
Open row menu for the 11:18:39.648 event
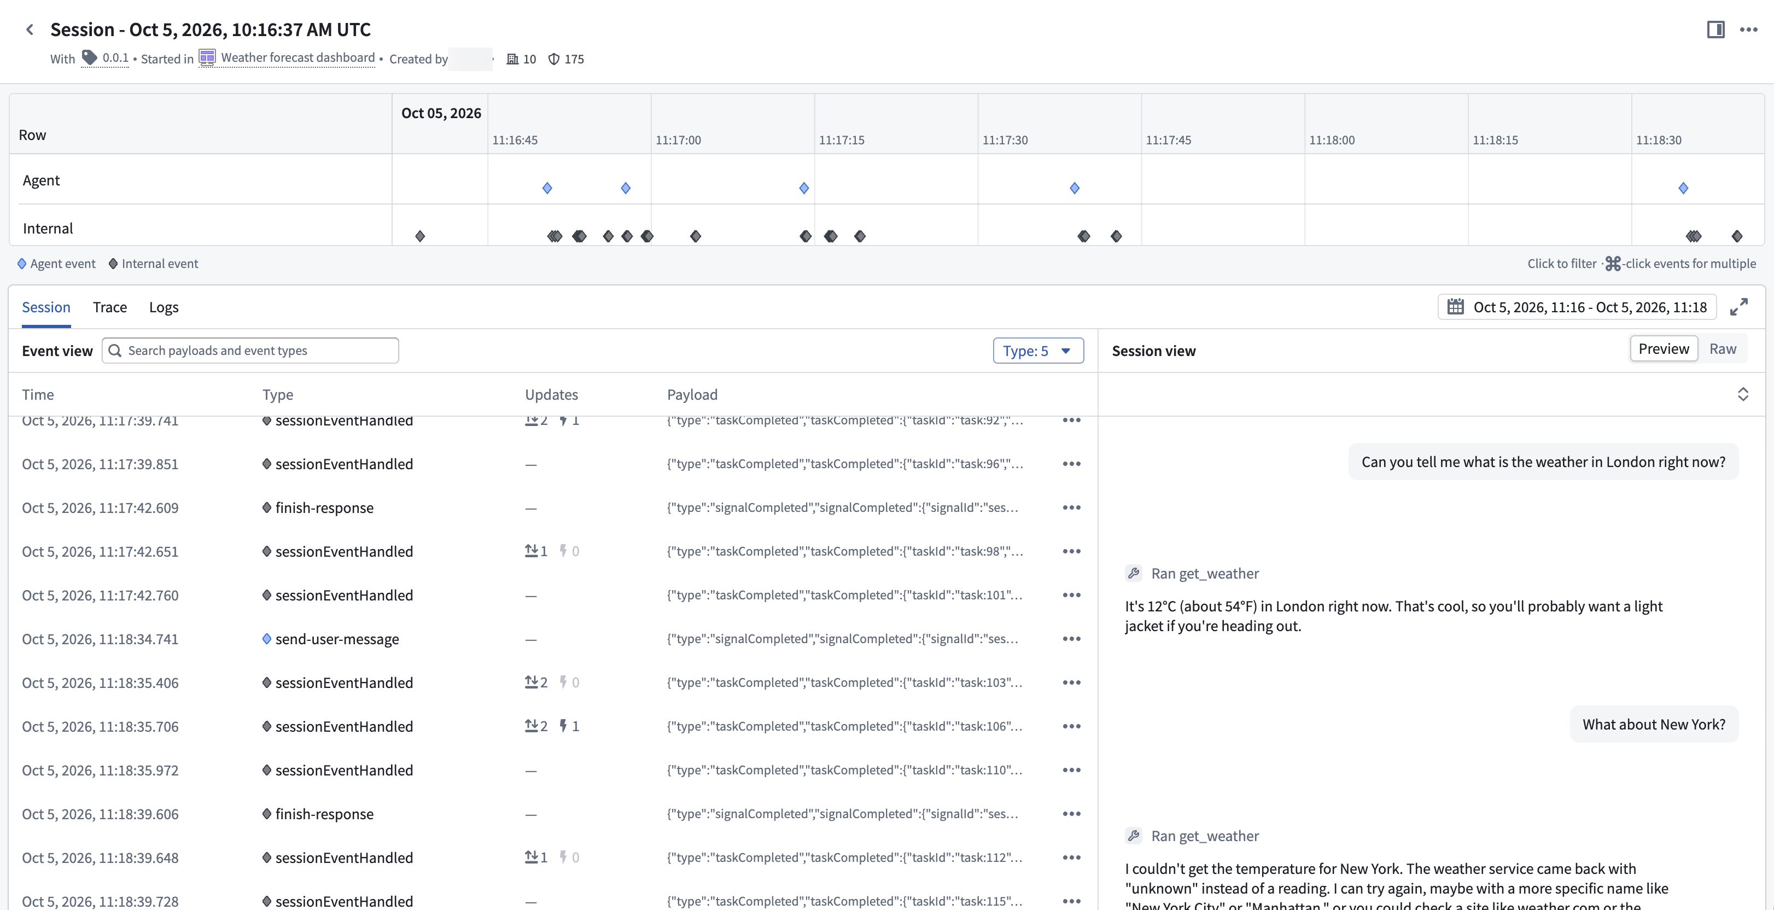(x=1071, y=857)
